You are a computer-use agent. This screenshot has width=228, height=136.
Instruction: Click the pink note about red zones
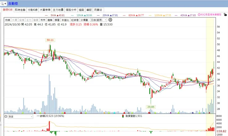(x=211, y=15)
